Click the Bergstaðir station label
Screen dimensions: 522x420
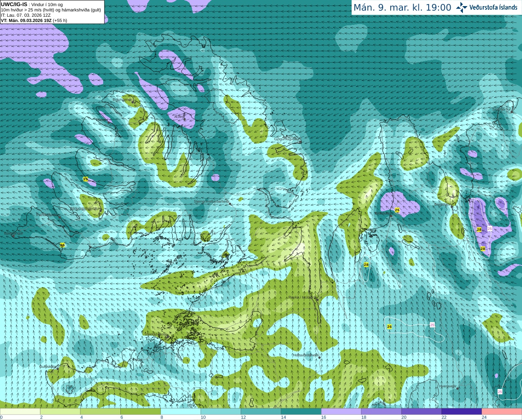tap(442, 204)
